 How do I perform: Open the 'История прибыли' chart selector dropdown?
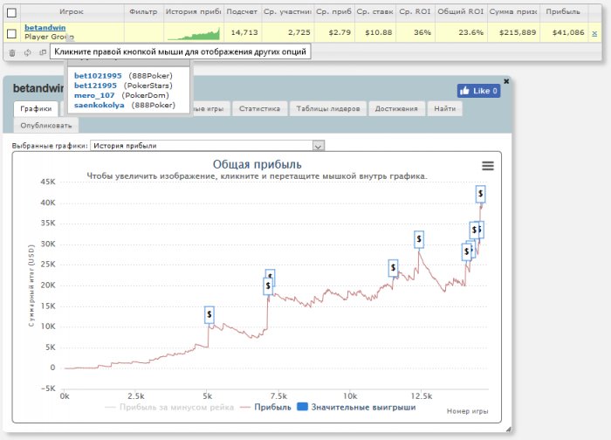pyautogui.click(x=208, y=146)
